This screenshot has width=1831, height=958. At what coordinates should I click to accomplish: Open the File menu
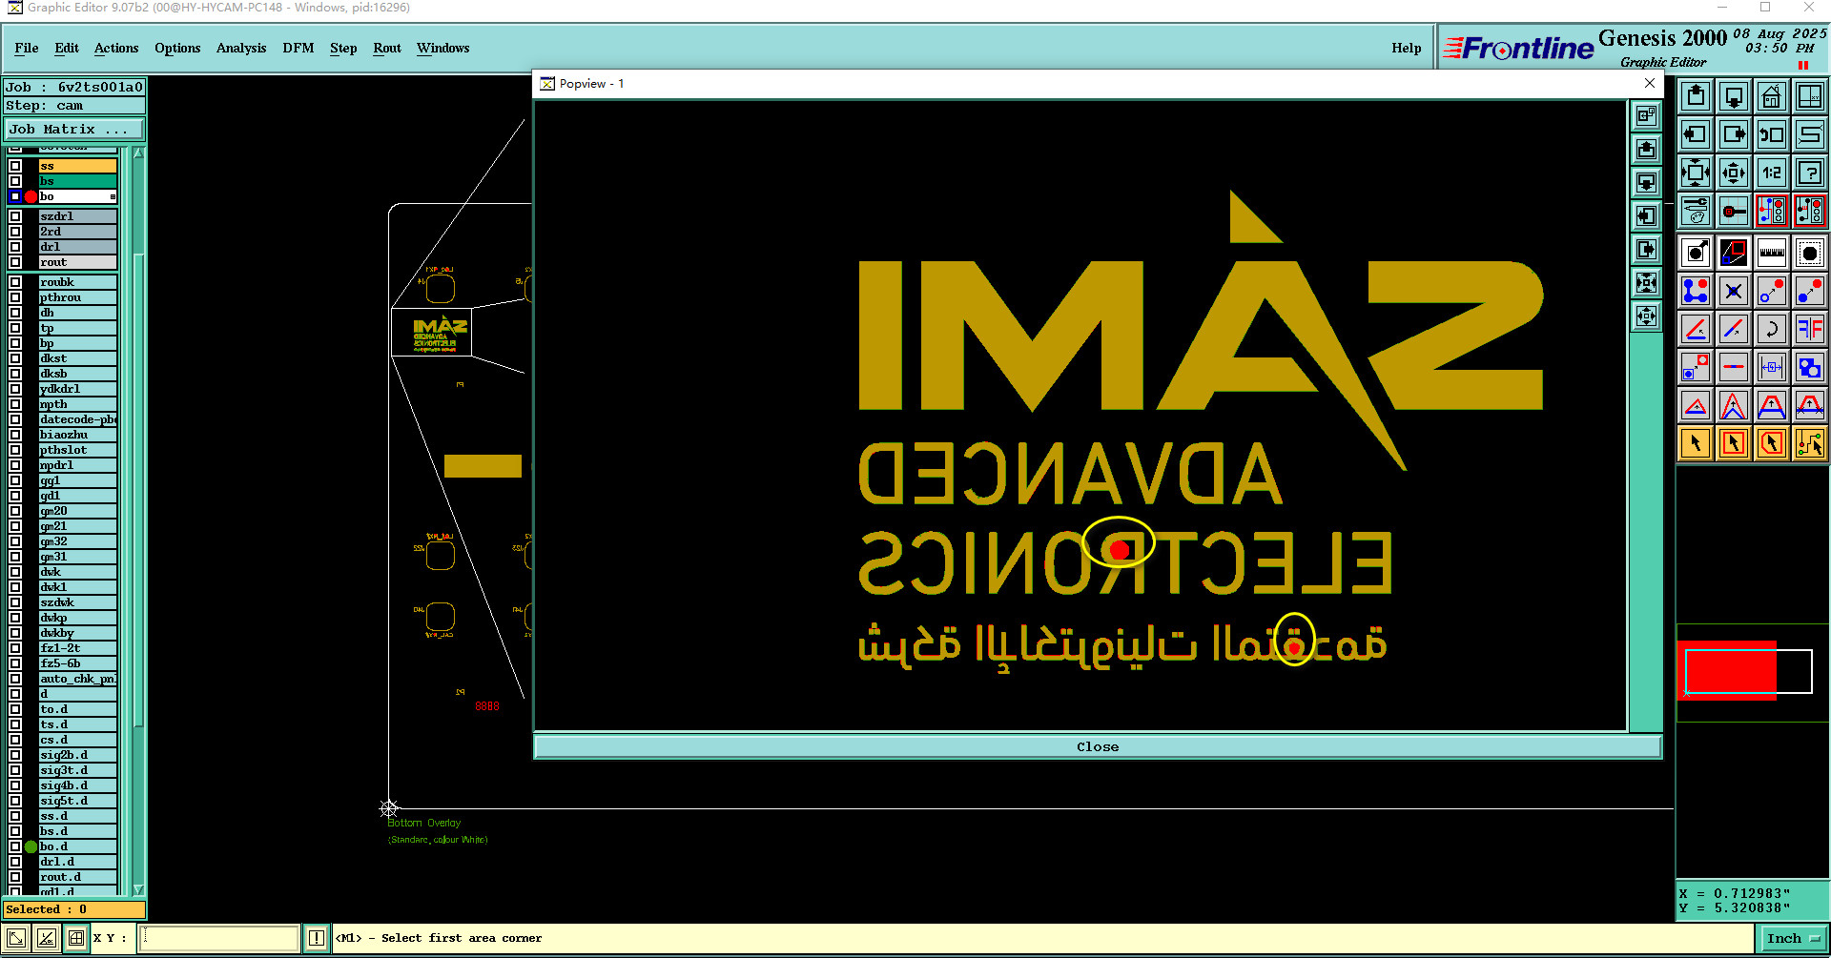click(x=27, y=48)
